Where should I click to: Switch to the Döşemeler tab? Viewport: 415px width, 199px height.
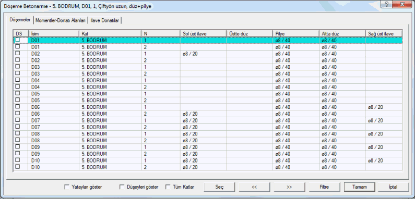[20, 20]
